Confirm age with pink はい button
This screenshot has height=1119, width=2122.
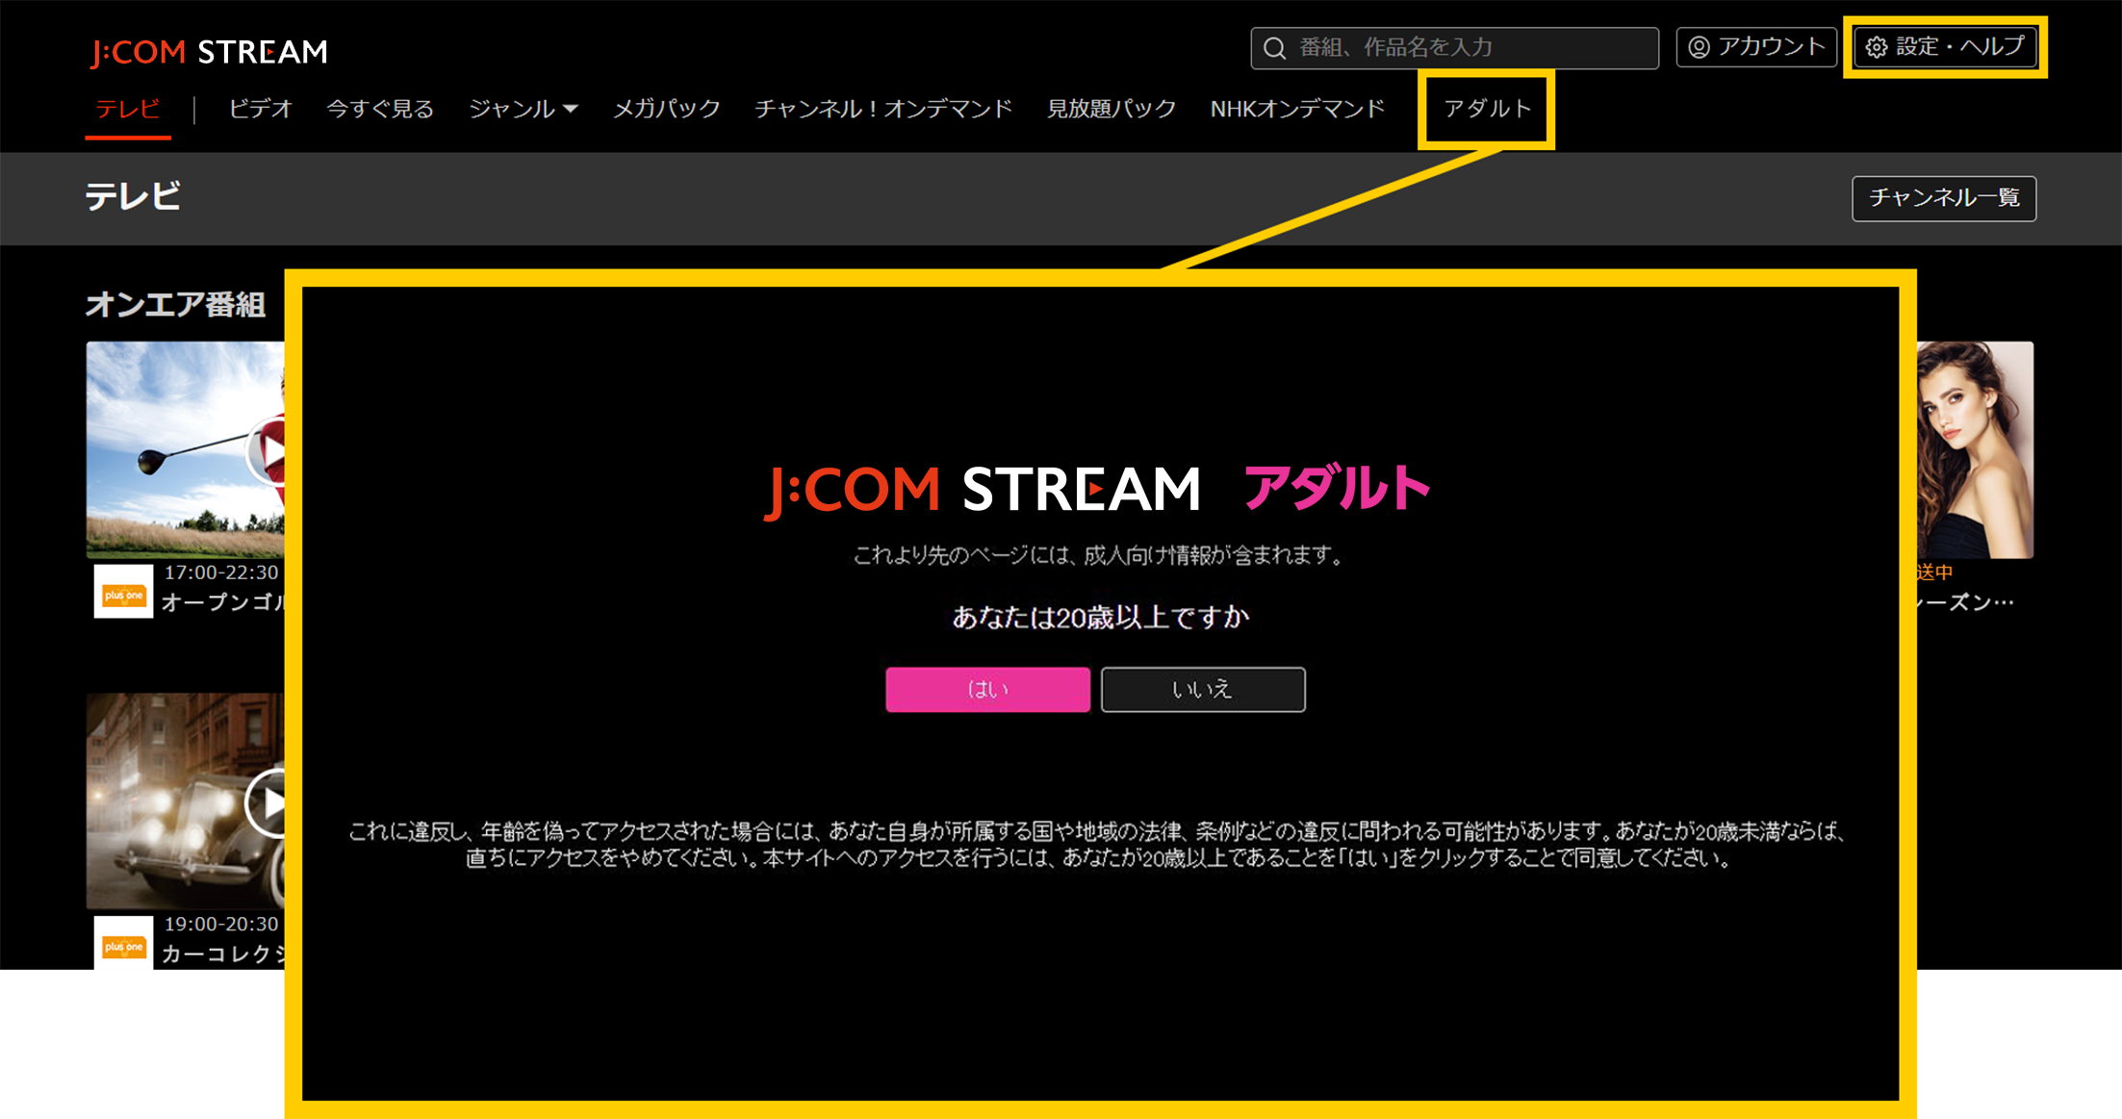(987, 689)
